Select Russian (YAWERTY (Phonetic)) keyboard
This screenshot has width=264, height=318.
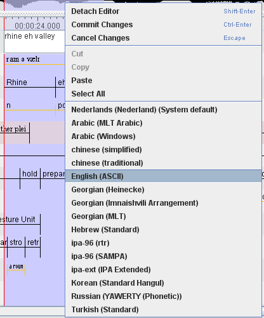pyautogui.click(x=163, y=296)
